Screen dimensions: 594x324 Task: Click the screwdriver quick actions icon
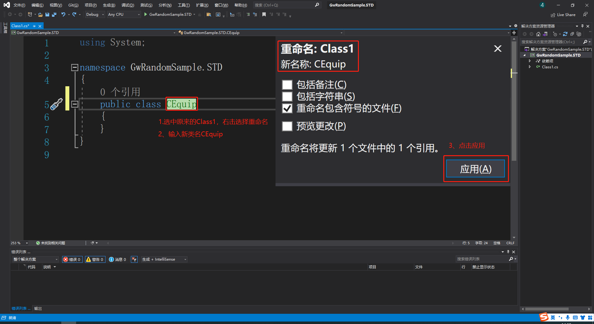(56, 104)
